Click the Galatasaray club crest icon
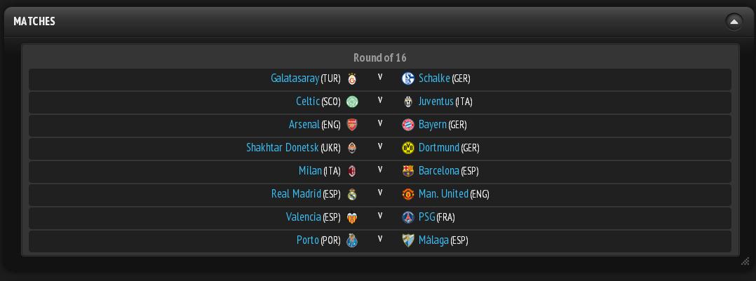The image size is (756, 281). point(352,78)
